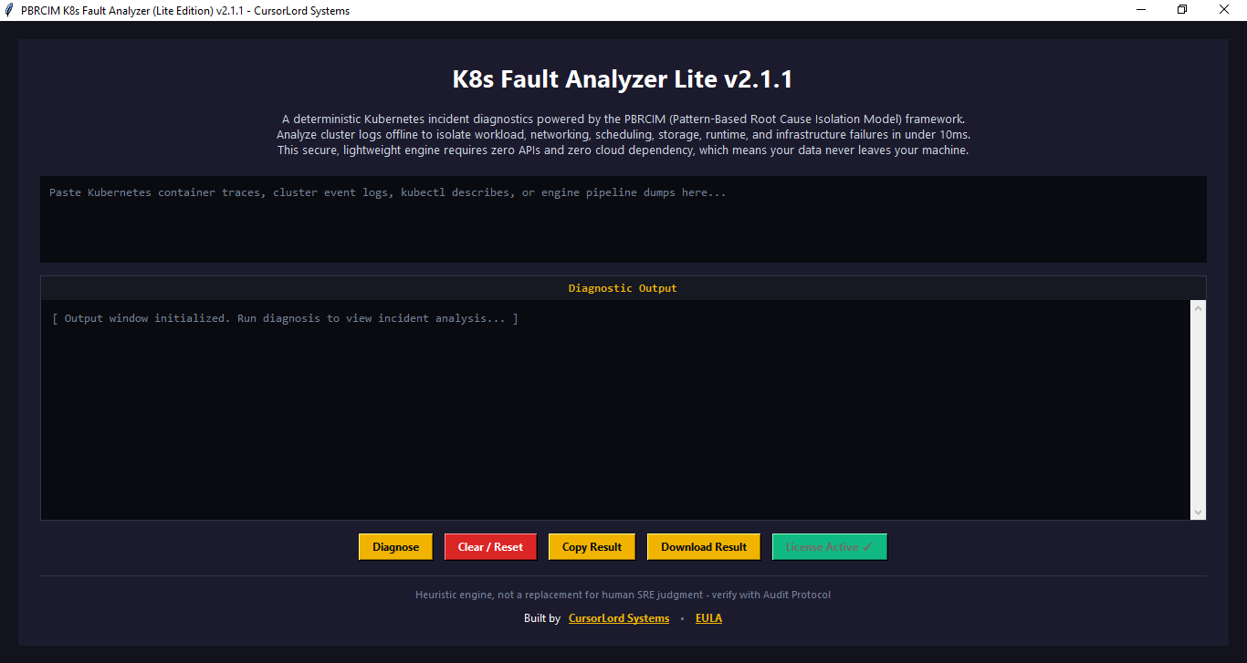The width and height of the screenshot is (1247, 663).
Task: Open the EULA link
Action: [708, 618]
